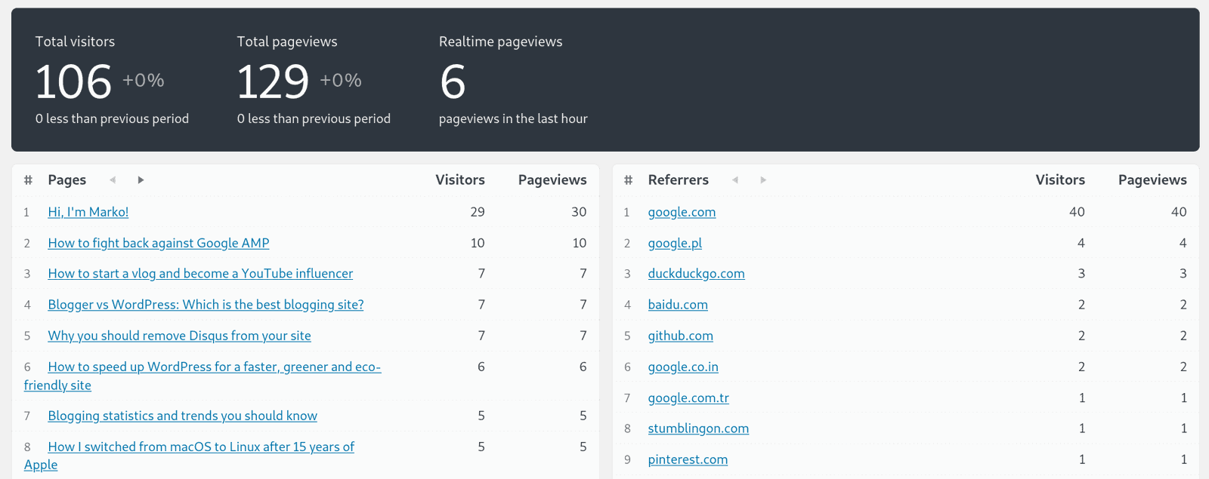Open 'How to fight back against Google AMP'
The width and height of the screenshot is (1209, 479).
159,243
